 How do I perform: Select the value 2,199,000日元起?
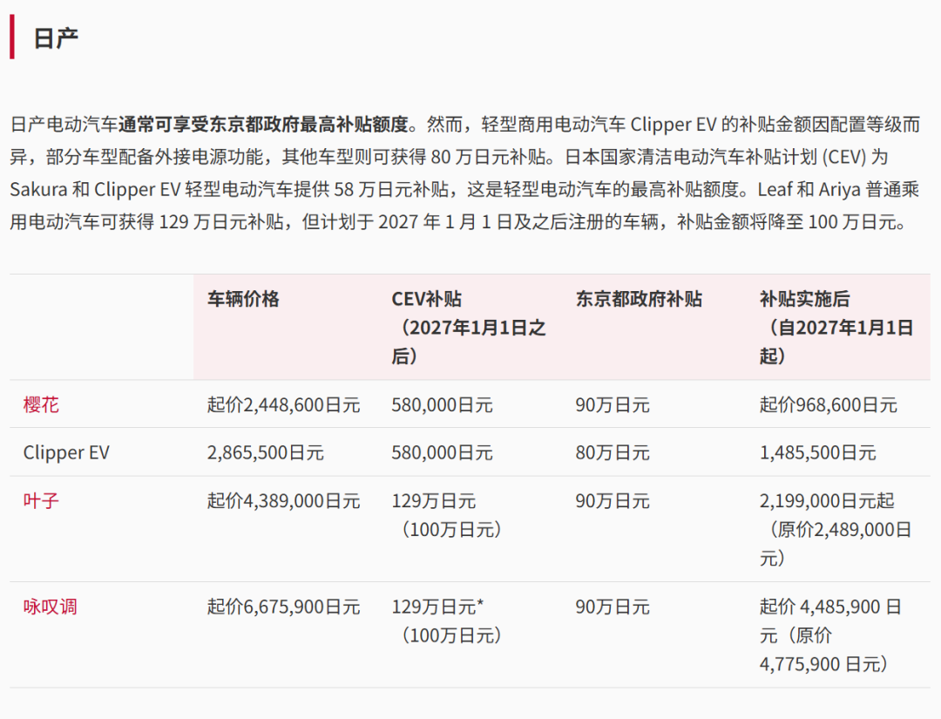pos(827,501)
